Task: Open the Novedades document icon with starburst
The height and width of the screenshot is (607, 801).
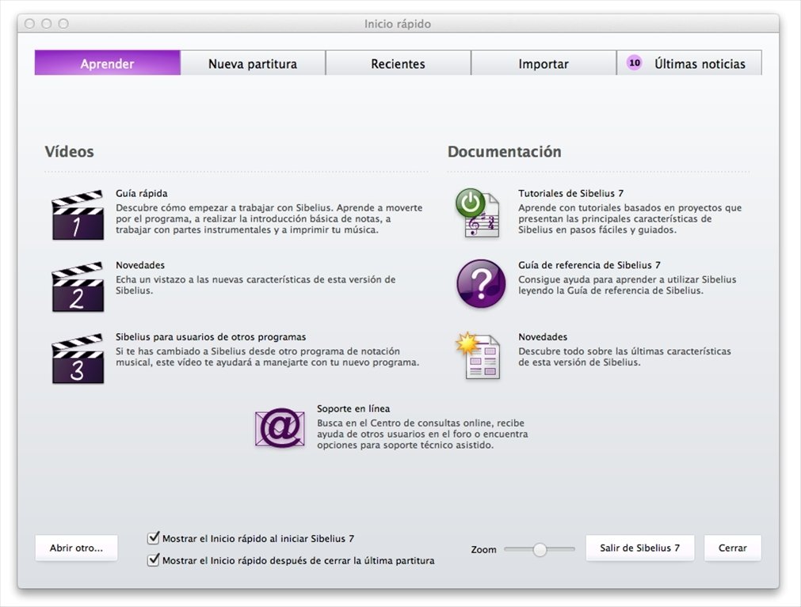Action: tap(478, 356)
